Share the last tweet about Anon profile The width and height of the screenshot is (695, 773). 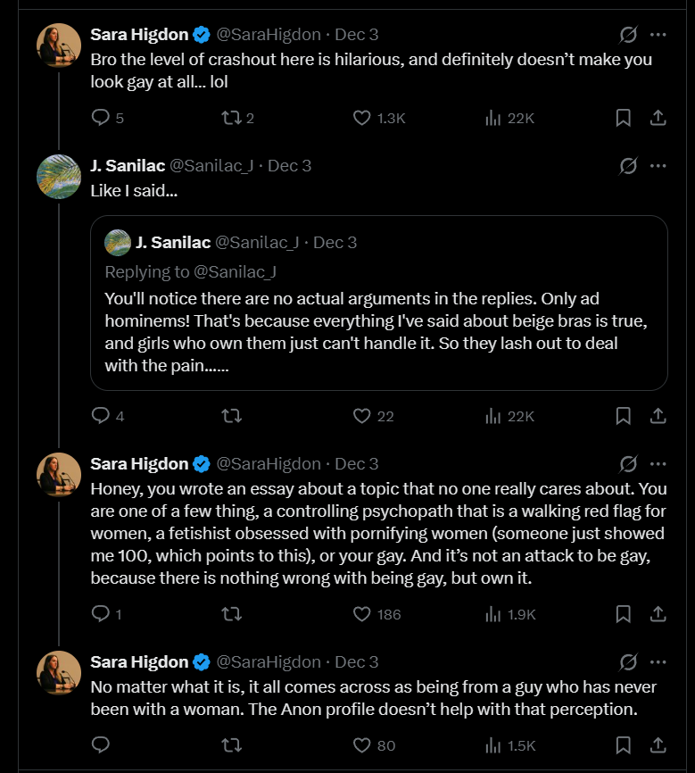click(x=658, y=744)
